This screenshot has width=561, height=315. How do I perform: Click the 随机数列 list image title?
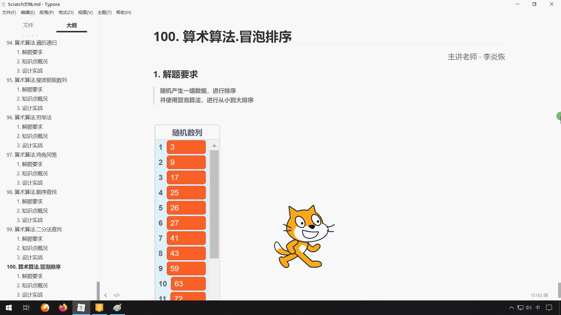pyautogui.click(x=187, y=133)
